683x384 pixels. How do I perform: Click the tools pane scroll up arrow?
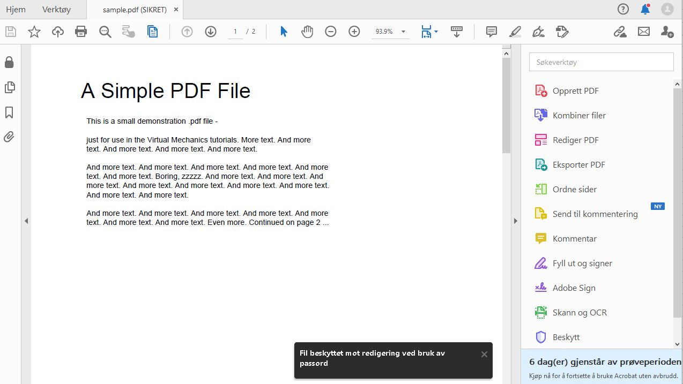[x=677, y=84]
